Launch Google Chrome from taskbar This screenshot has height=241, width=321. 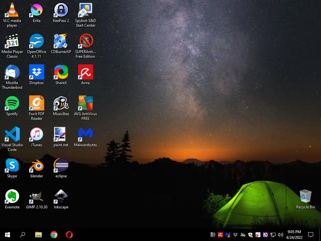pyautogui.click(x=54, y=235)
